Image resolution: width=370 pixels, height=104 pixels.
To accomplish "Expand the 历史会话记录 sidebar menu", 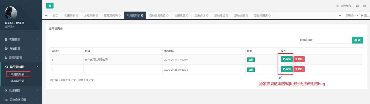I will pos(21,100).
